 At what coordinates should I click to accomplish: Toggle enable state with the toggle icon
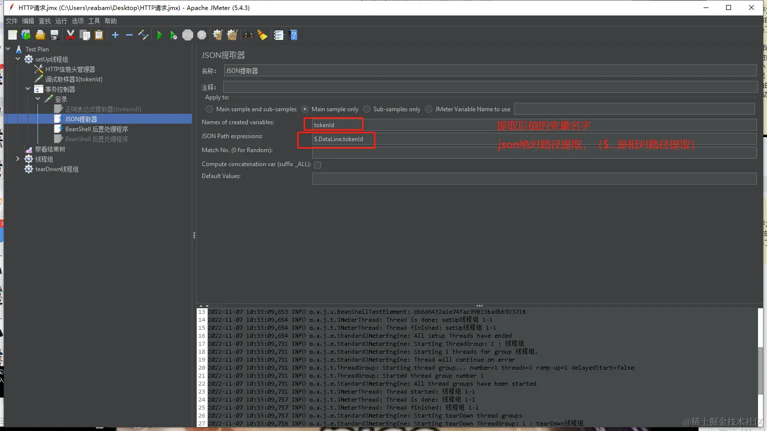(x=143, y=35)
